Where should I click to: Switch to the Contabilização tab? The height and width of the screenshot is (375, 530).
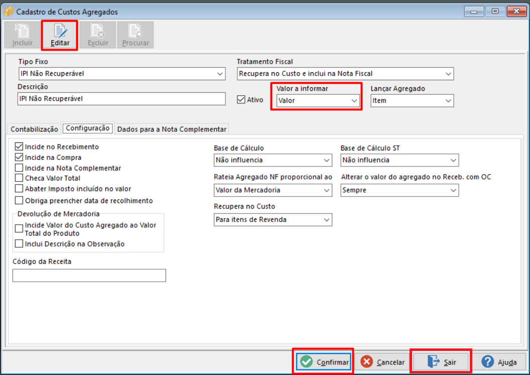pos(34,129)
